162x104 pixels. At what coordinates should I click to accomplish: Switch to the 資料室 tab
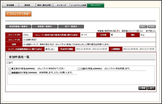coord(27,5)
